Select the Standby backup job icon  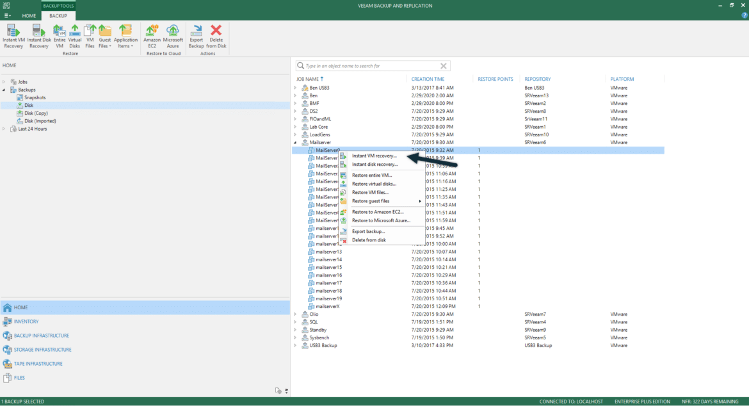click(305, 330)
